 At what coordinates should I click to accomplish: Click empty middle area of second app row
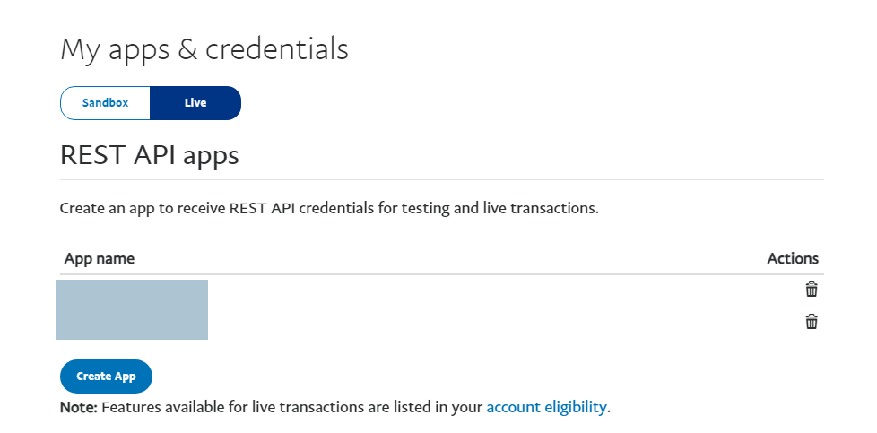coord(493,323)
